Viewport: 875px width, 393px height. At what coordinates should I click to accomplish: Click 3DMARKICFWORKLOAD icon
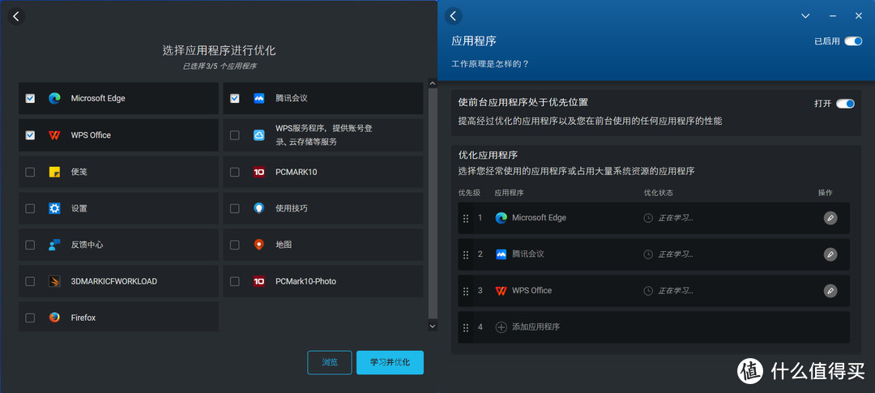(x=54, y=281)
